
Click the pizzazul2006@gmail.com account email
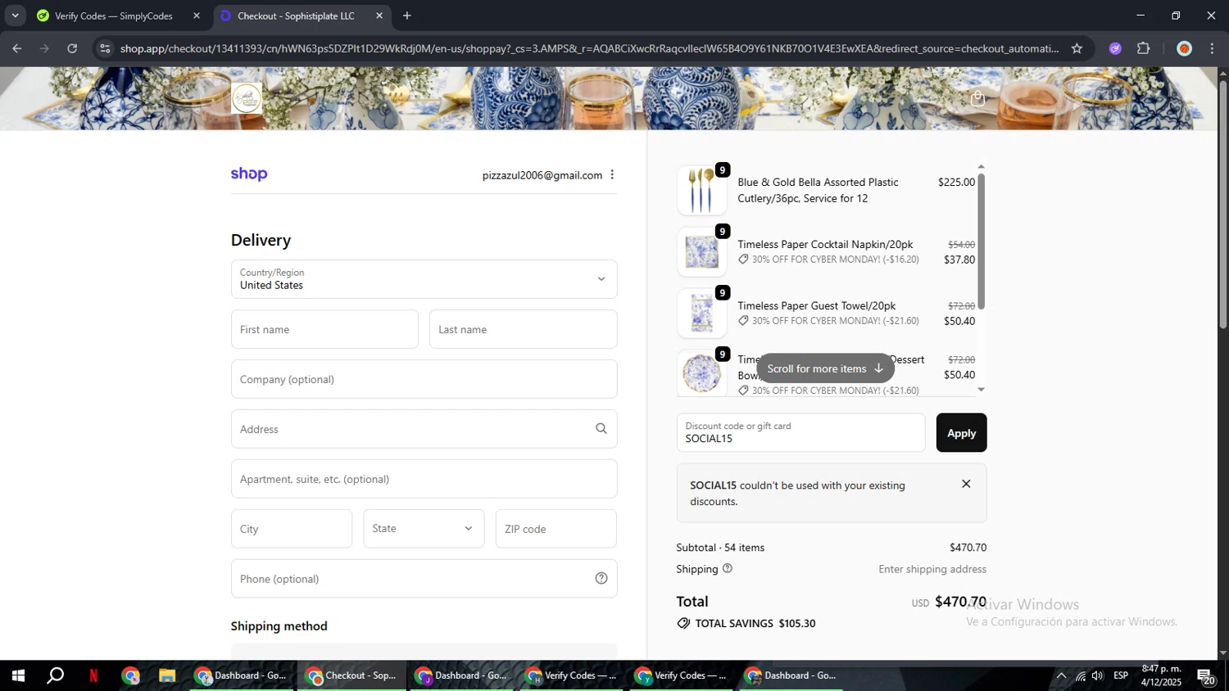pos(542,175)
